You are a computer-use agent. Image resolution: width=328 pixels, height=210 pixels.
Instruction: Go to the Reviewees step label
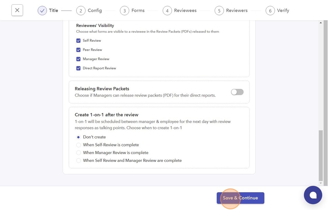click(185, 11)
